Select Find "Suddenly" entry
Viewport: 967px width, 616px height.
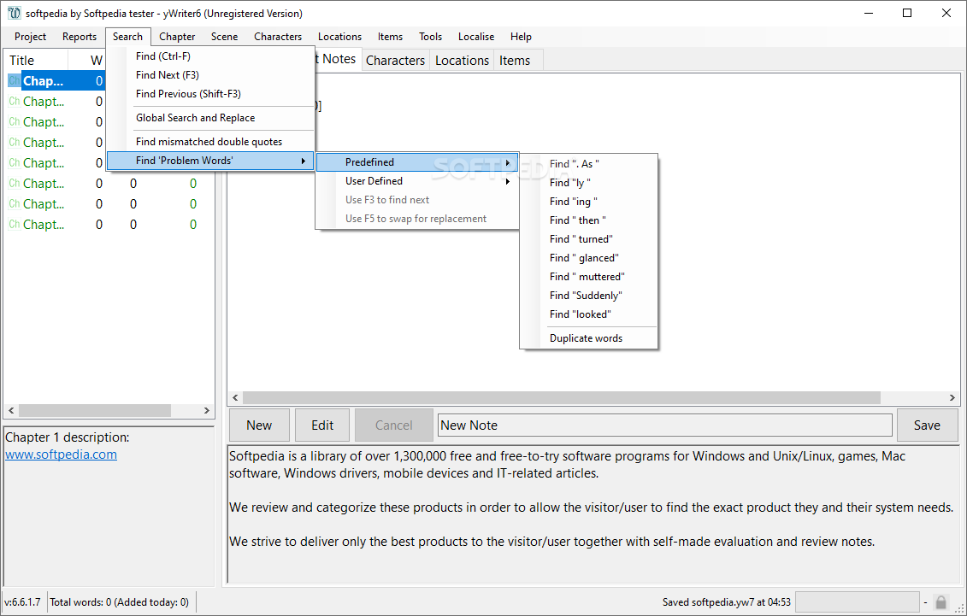click(x=589, y=296)
